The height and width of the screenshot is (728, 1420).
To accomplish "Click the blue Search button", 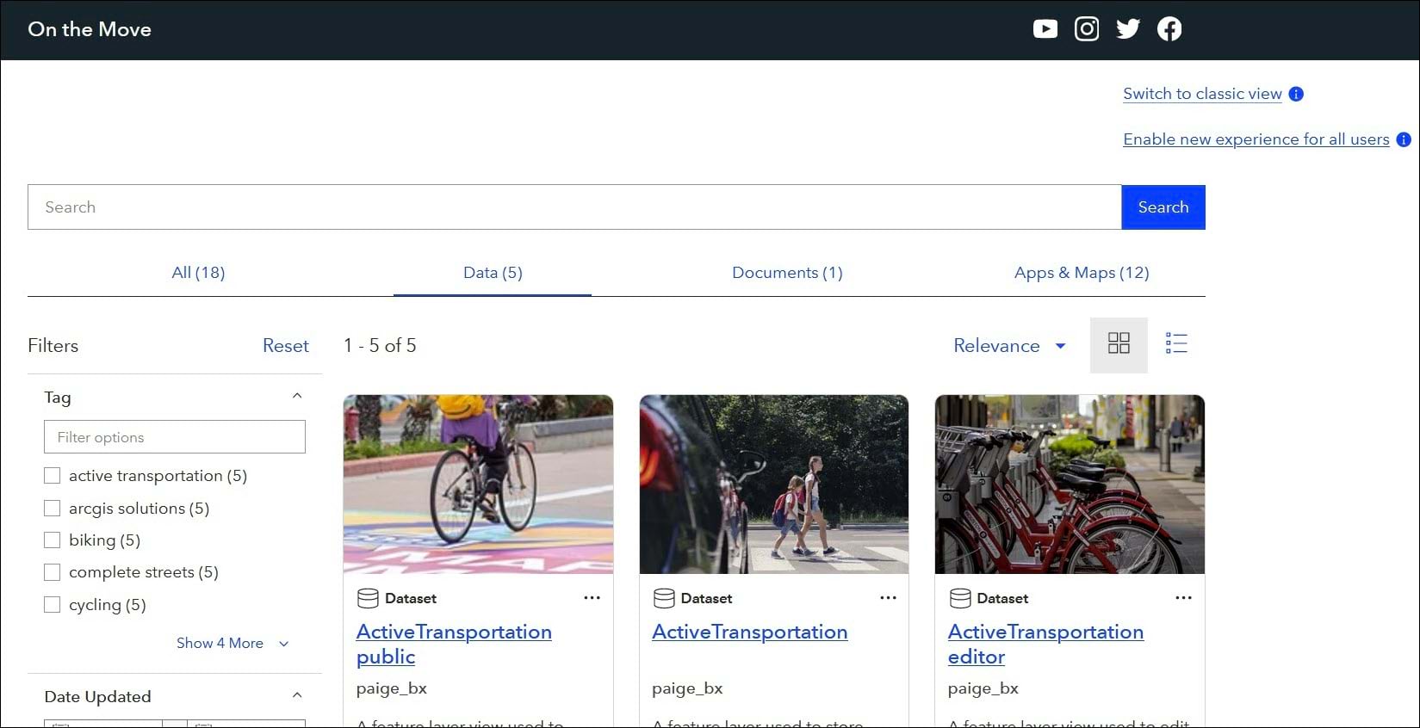I will (1163, 207).
